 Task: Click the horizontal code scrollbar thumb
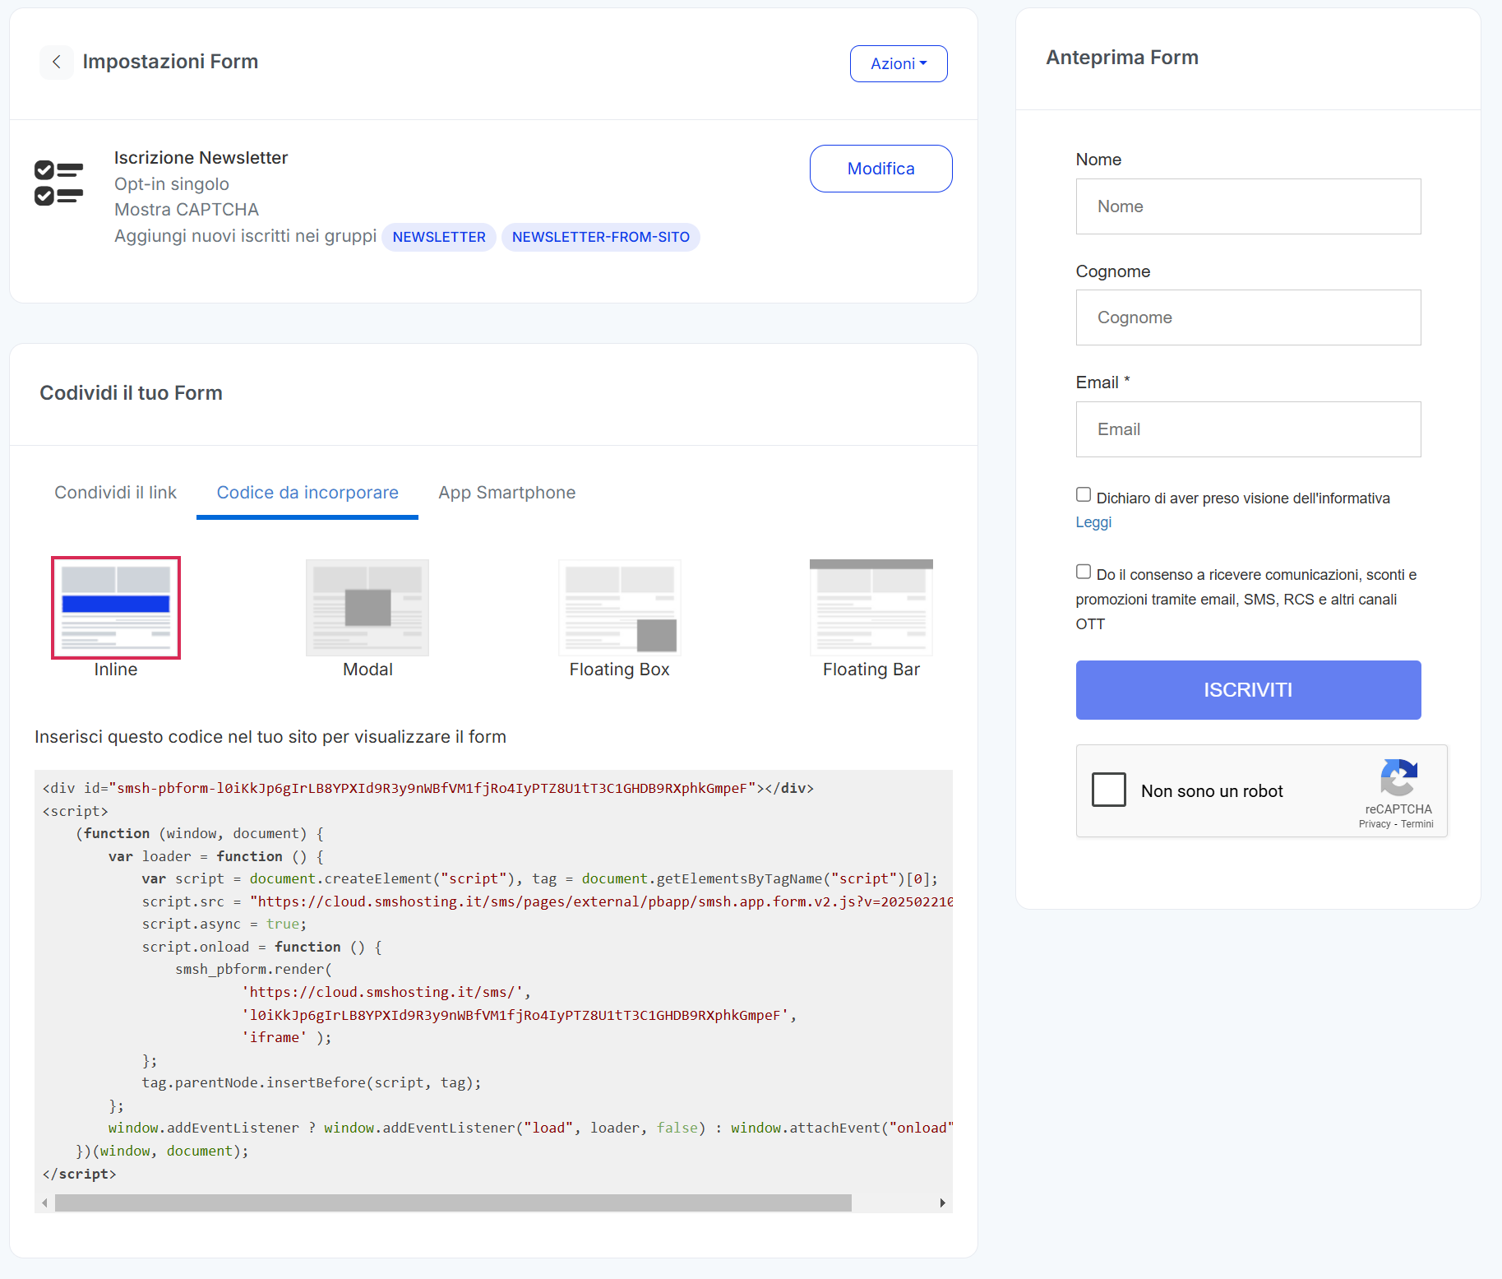pyautogui.click(x=452, y=1203)
